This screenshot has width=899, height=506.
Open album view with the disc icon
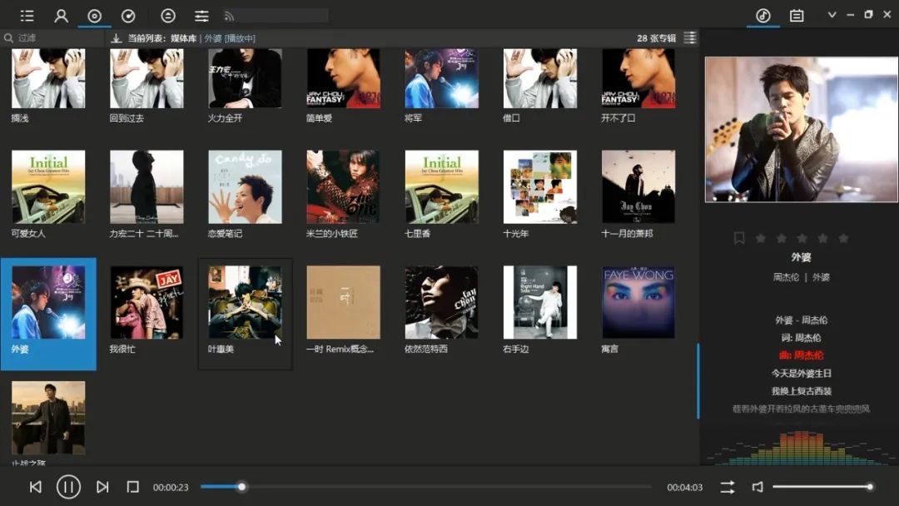pyautogui.click(x=93, y=14)
